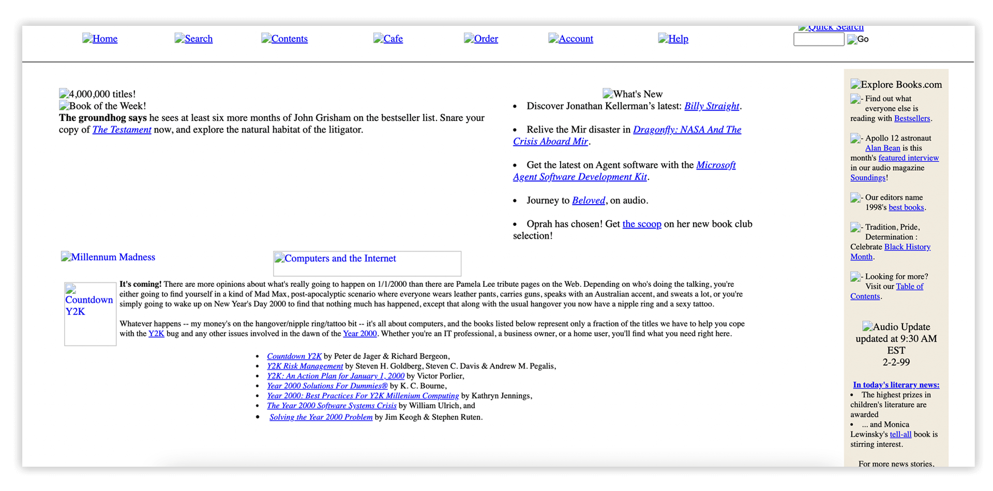Focus the quick search text box
Screen dimensions: 993x491
point(819,39)
